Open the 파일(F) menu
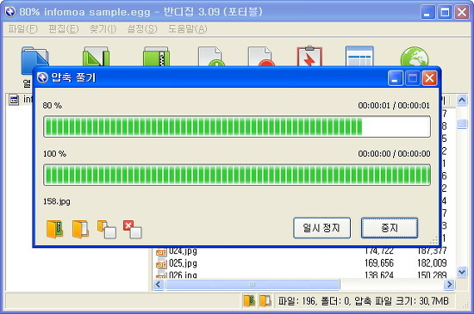474x314 pixels. coord(23,29)
